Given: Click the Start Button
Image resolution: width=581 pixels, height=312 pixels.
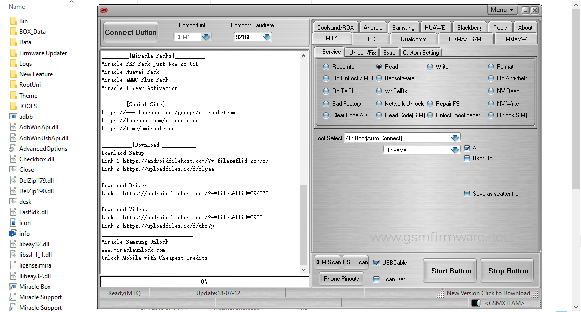Looking at the screenshot, I should tap(451, 271).
